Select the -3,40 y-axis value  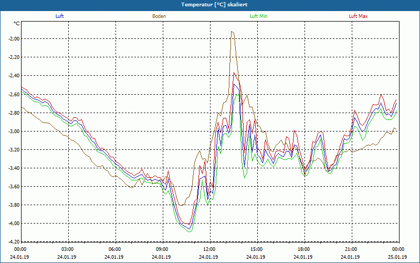[x=14, y=168]
